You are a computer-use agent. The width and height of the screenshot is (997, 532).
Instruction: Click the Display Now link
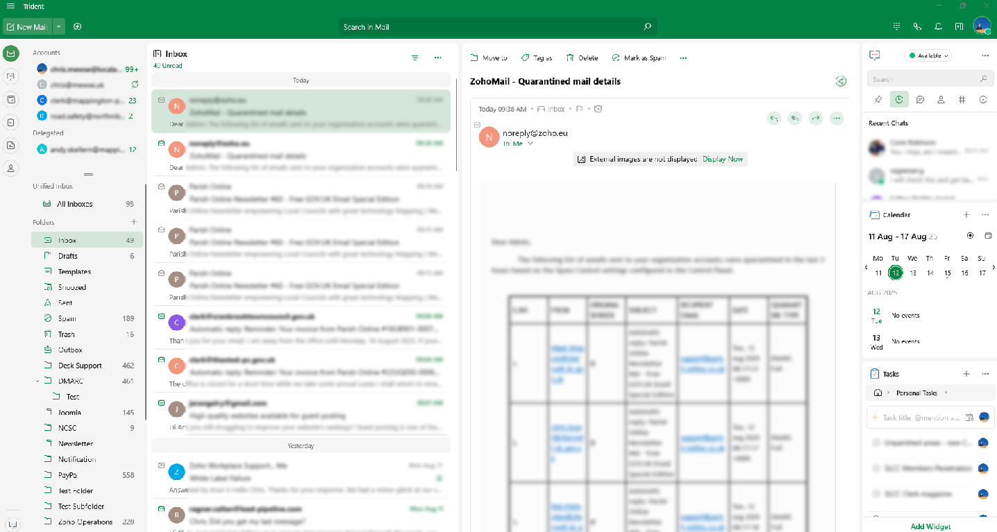coord(723,159)
